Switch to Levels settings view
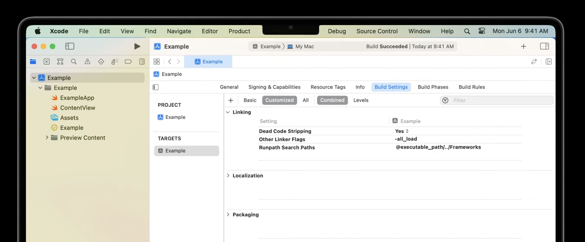 (361, 100)
